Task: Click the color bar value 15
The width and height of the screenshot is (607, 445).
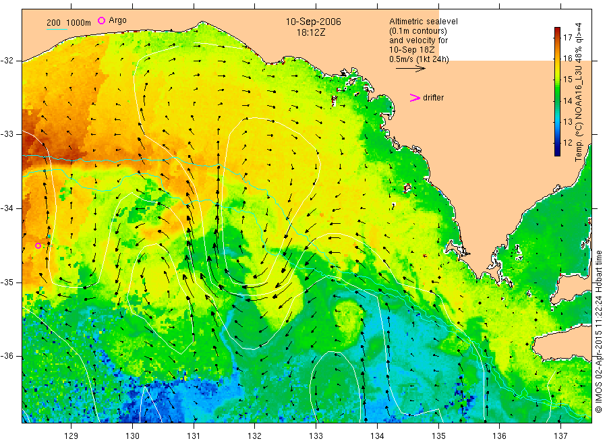Action: [567, 80]
